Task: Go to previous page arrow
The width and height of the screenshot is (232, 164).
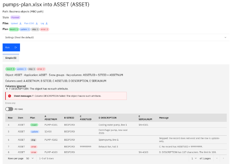Action: pos(217,159)
